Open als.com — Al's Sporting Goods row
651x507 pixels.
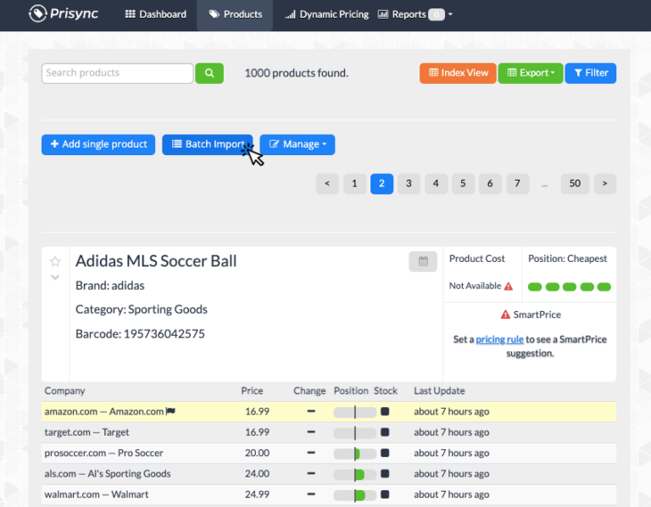point(329,474)
